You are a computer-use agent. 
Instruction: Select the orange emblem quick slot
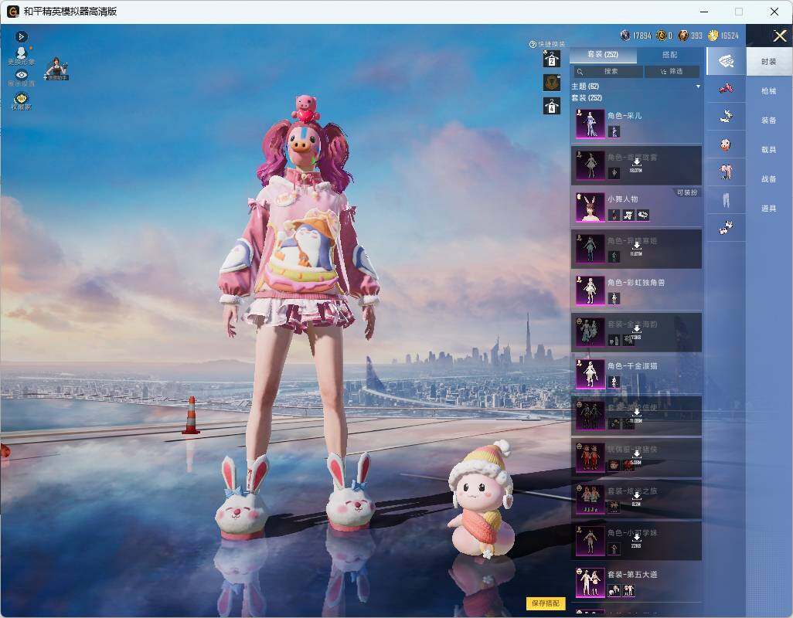[552, 83]
